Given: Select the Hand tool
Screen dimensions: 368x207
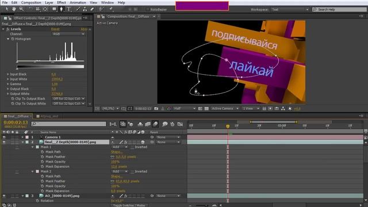Looking at the screenshot, I should pyautogui.click(x=14, y=9).
